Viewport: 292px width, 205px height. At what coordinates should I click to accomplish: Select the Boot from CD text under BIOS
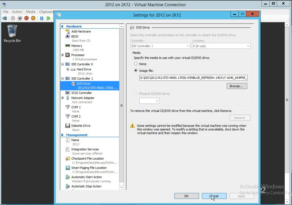click(x=81, y=41)
